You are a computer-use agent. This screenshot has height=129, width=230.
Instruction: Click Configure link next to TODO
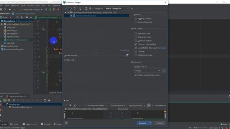(162, 48)
